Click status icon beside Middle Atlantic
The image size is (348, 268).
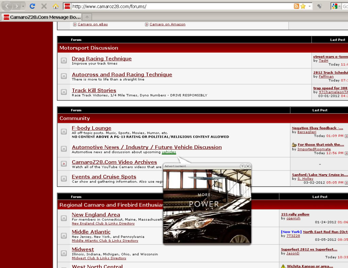(64, 236)
